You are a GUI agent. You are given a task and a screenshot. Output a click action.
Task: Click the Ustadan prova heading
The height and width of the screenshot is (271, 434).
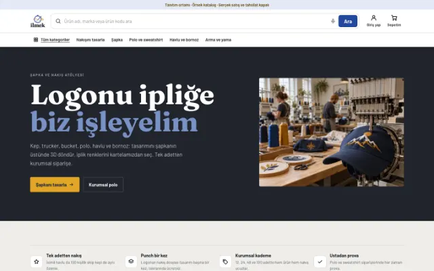tap(344, 255)
